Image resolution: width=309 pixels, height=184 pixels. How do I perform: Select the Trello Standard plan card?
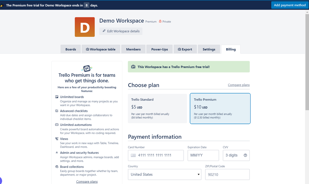(158, 108)
